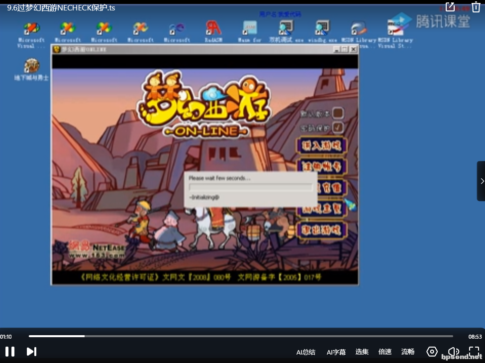Open the 选集 episode list

(x=362, y=352)
